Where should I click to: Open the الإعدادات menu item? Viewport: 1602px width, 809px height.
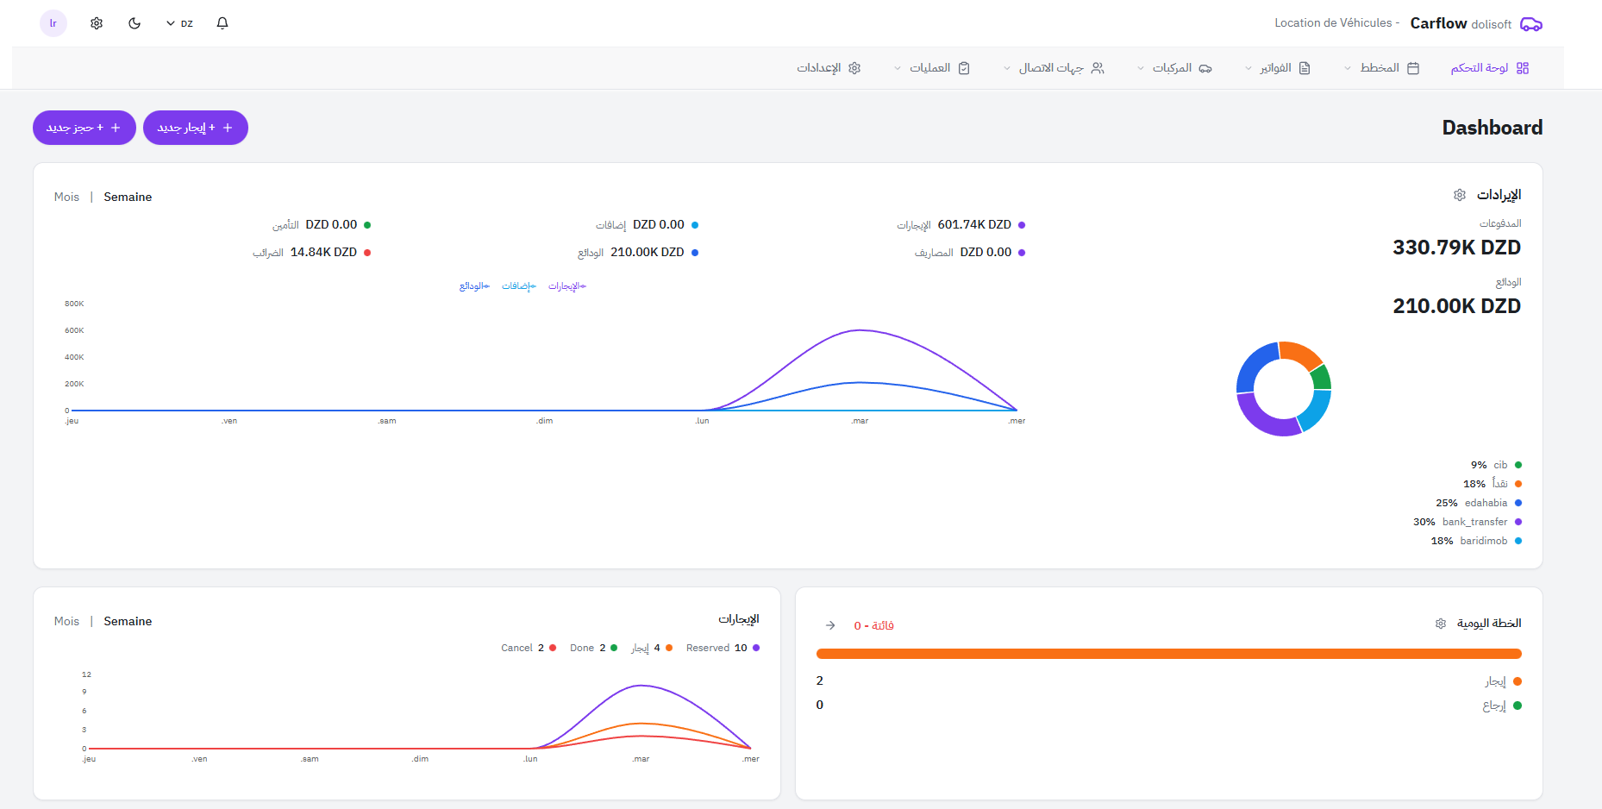pos(829,68)
